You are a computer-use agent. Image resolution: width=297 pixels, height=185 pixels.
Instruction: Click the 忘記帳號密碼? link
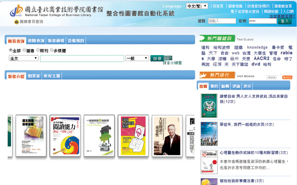[x=282, y=16]
